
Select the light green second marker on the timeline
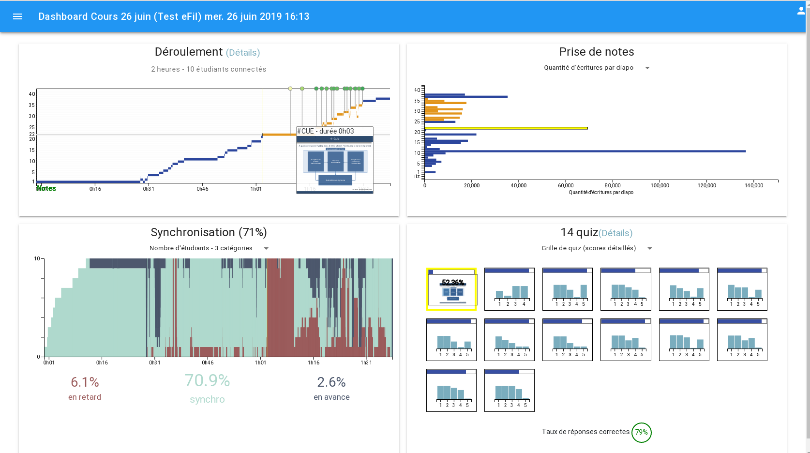(x=302, y=89)
